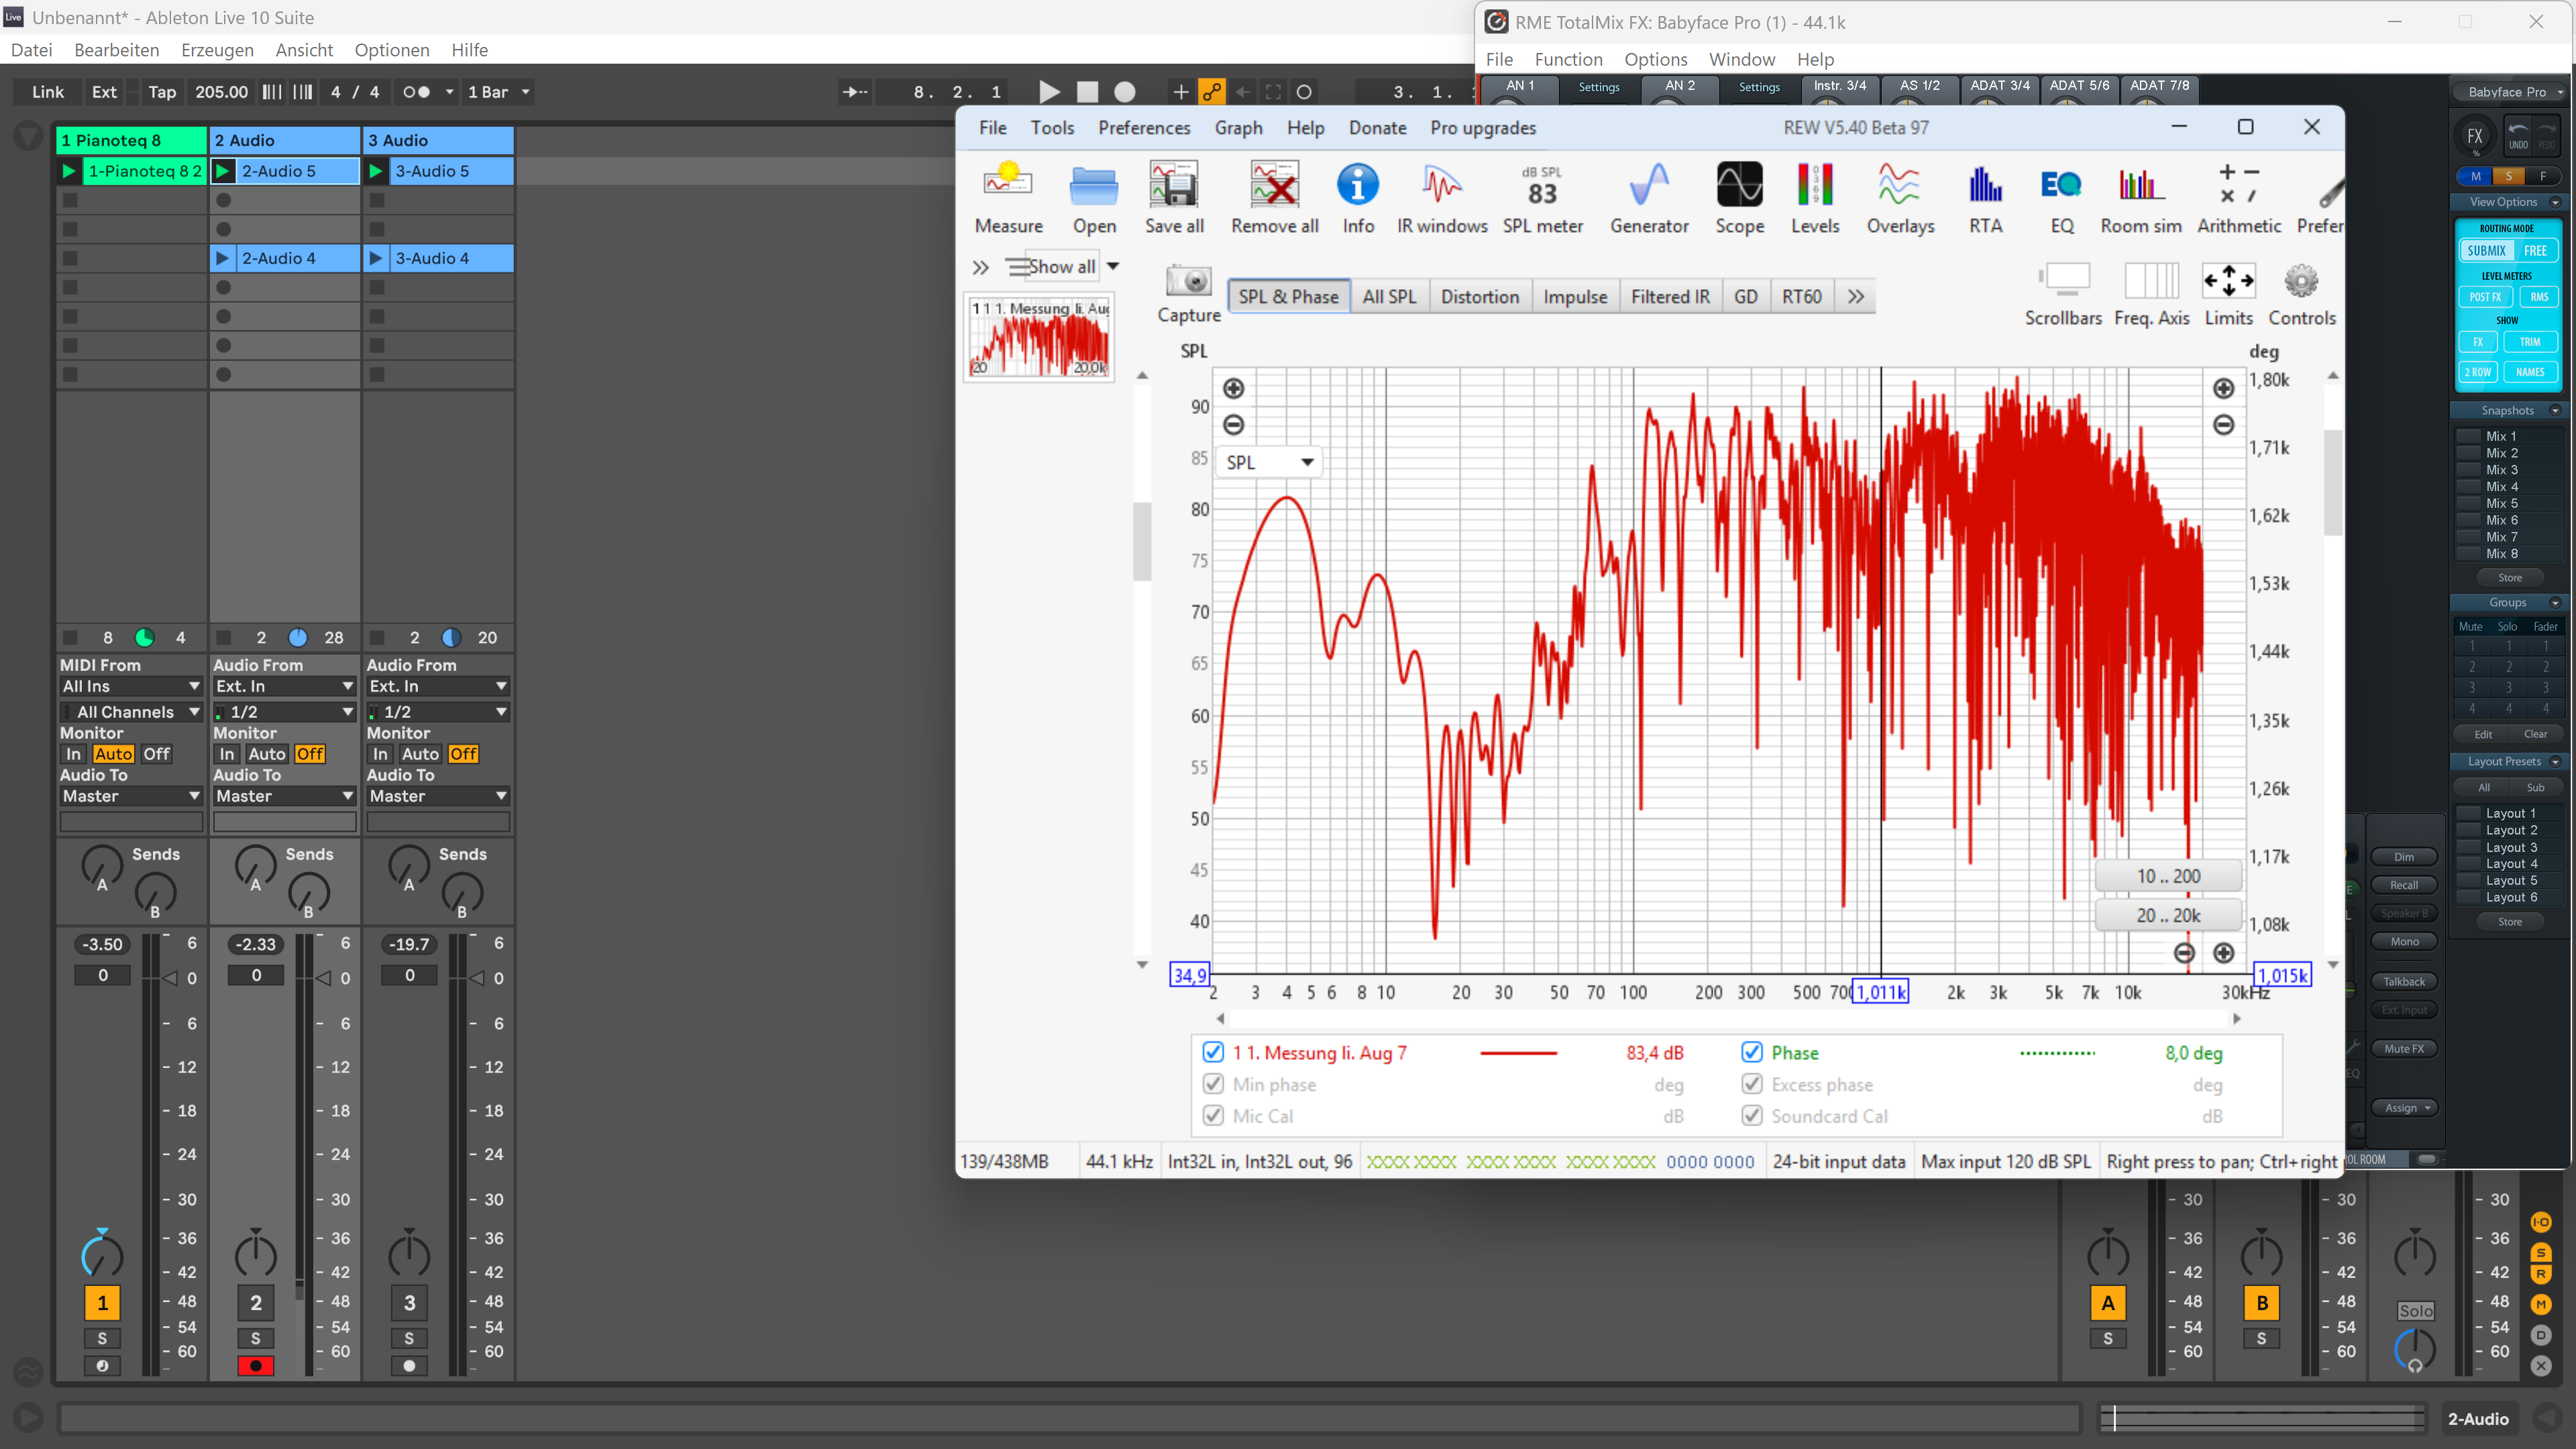Capture the graph with camera icon
This screenshot has height=1449, width=2576.
tap(1188, 294)
